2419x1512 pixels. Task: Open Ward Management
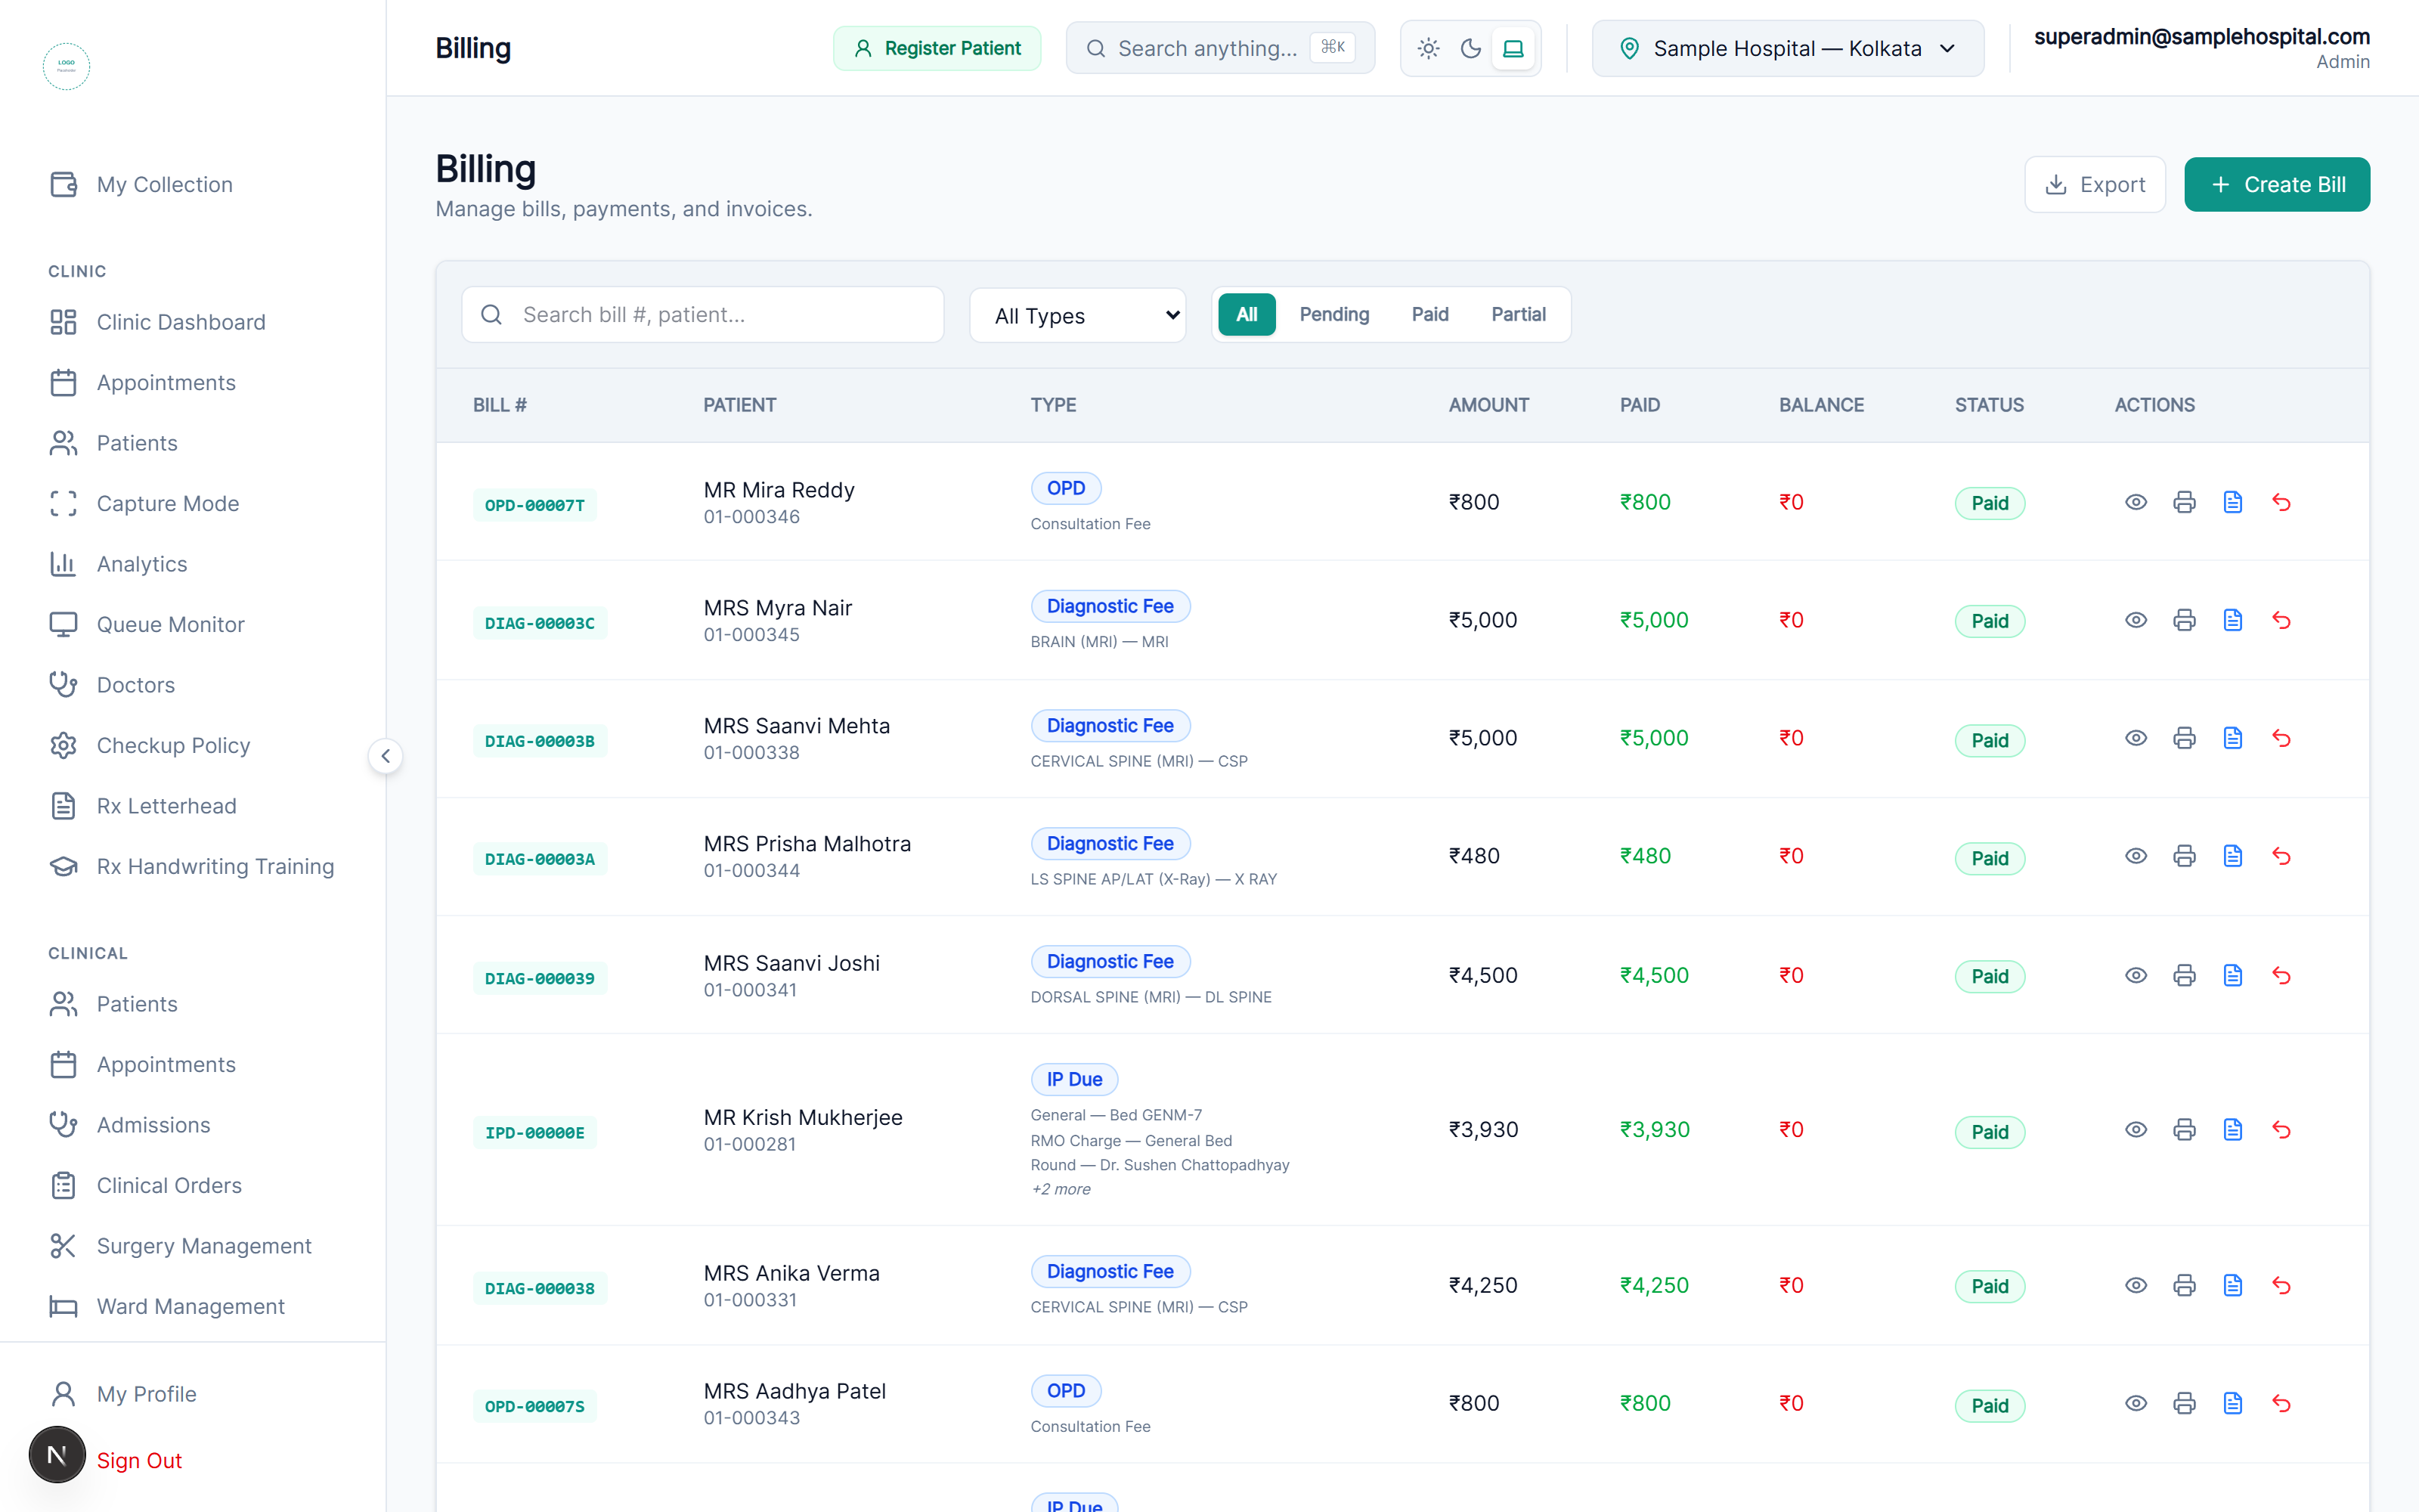[x=193, y=1306]
